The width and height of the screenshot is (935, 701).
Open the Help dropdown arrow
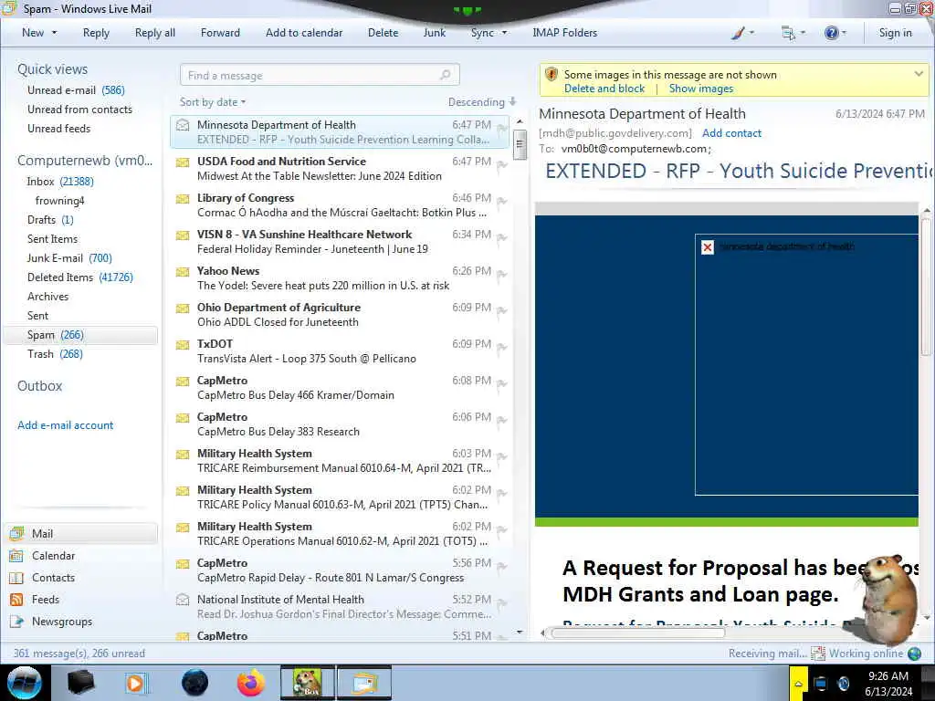click(x=844, y=33)
